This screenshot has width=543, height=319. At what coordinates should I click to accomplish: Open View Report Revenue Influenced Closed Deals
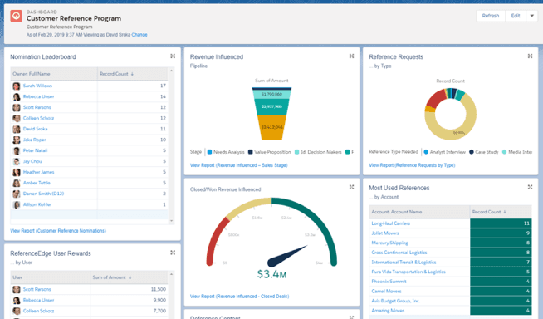[239, 296]
